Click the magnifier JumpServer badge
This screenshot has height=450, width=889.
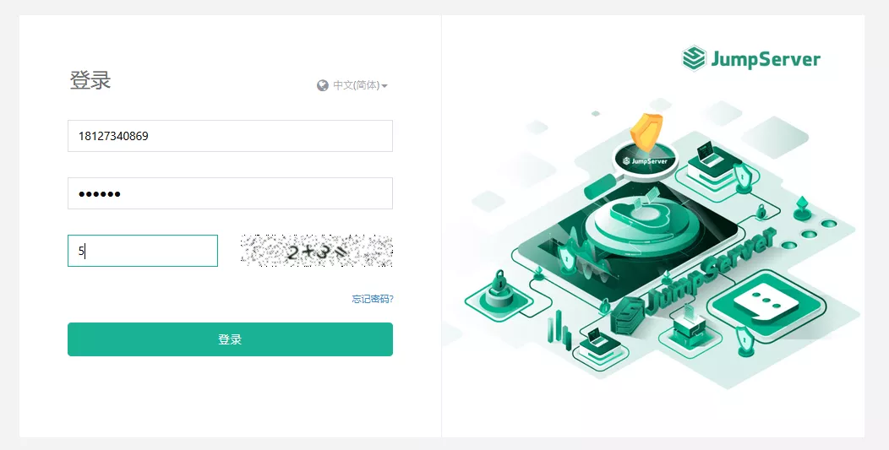point(646,161)
